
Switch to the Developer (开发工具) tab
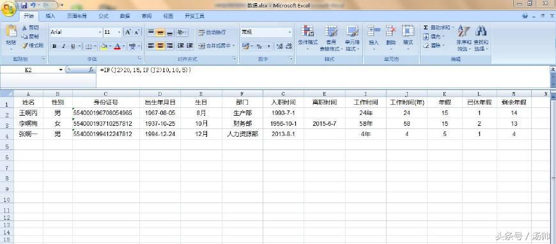pyautogui.click(x=194, y=16)
